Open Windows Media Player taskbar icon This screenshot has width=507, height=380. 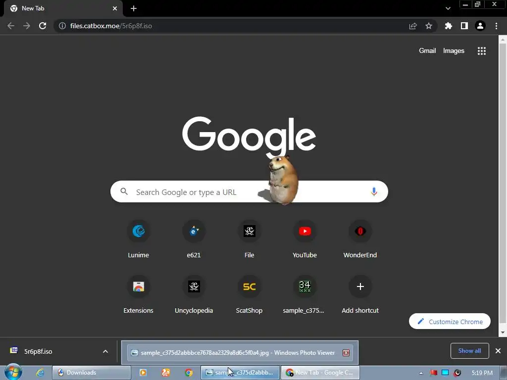[143, 373]
